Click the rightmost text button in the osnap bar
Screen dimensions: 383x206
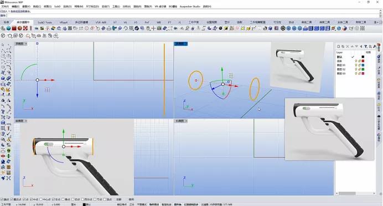point(131,199)
